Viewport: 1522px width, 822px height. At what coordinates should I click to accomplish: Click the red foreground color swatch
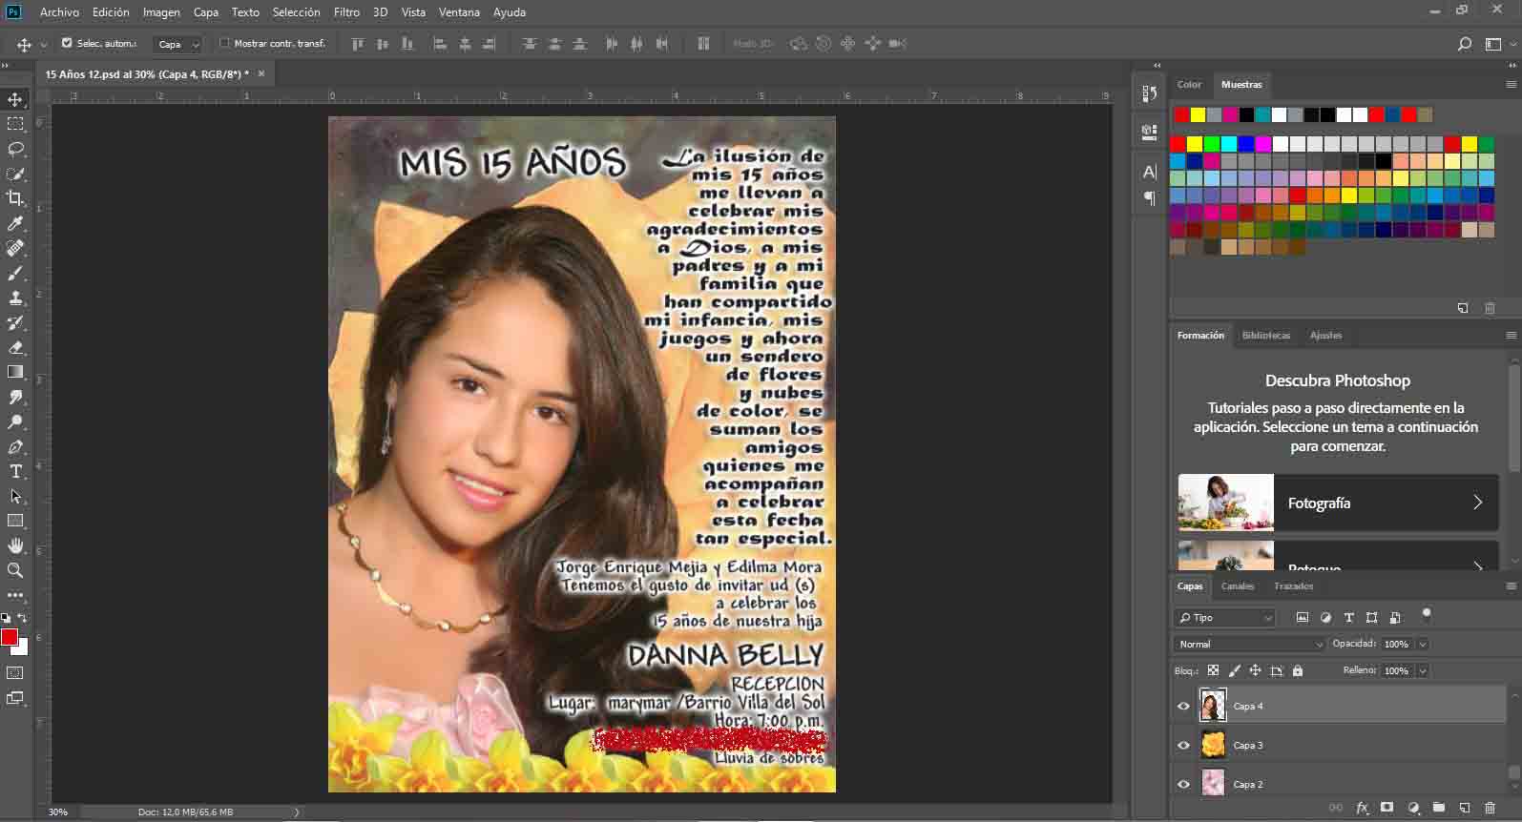10,638
